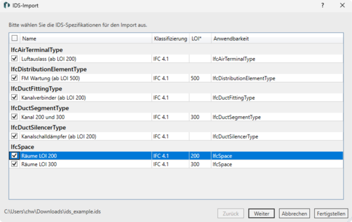Uncheck FM Wartung (ab LOI 500) checkbox
This screenshot has width=352, height=222.
(x=15, y=78)
